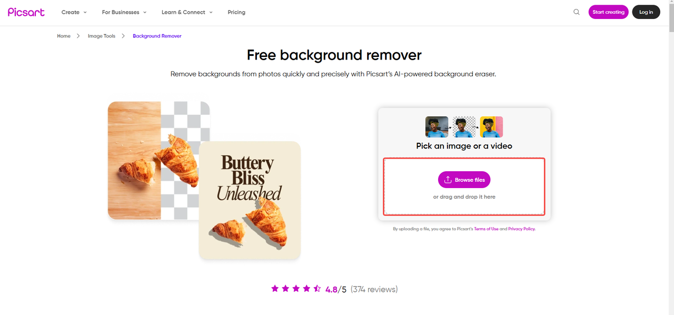Open the Privacy Policy link
This screenshot has height=315, width=674.
tap(521, 229)
